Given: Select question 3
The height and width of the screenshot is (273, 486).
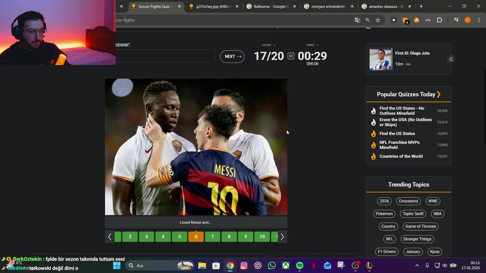Looking at the screenshot, I should [x=147, y=237].
